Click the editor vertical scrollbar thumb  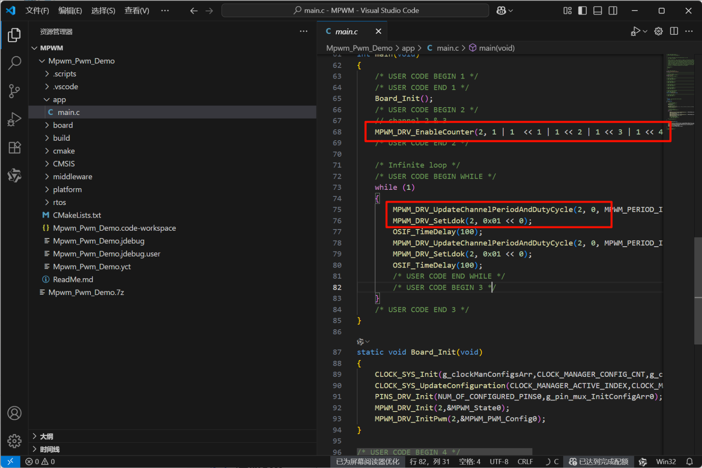tap(698, 291)
